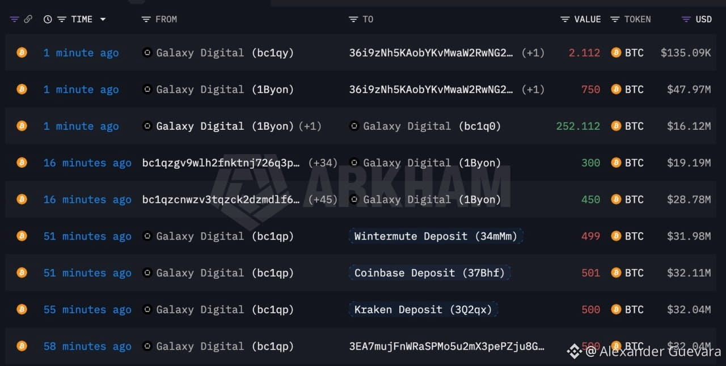
Task: Click the Bitcoin chain icon in Wintermute row
Action: click(22, 236)
